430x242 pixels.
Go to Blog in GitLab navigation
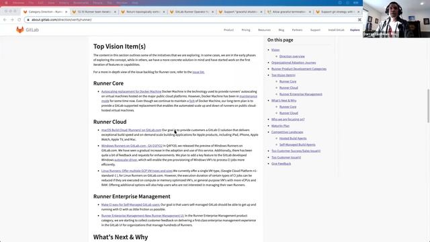click(x=282, y=30)
